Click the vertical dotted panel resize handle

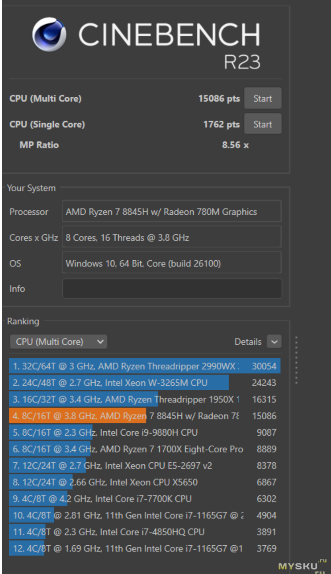click(296, 360)
